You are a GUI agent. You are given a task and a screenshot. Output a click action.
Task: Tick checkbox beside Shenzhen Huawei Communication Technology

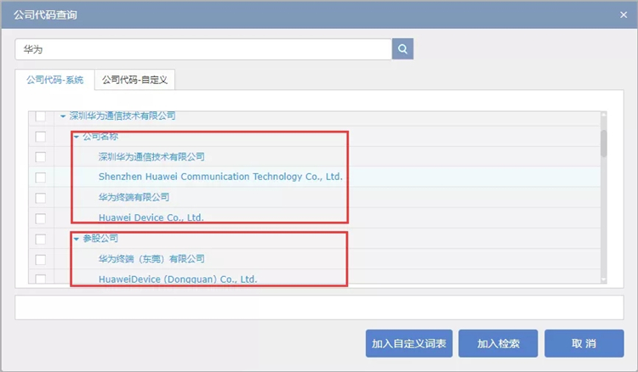(40, 178)
